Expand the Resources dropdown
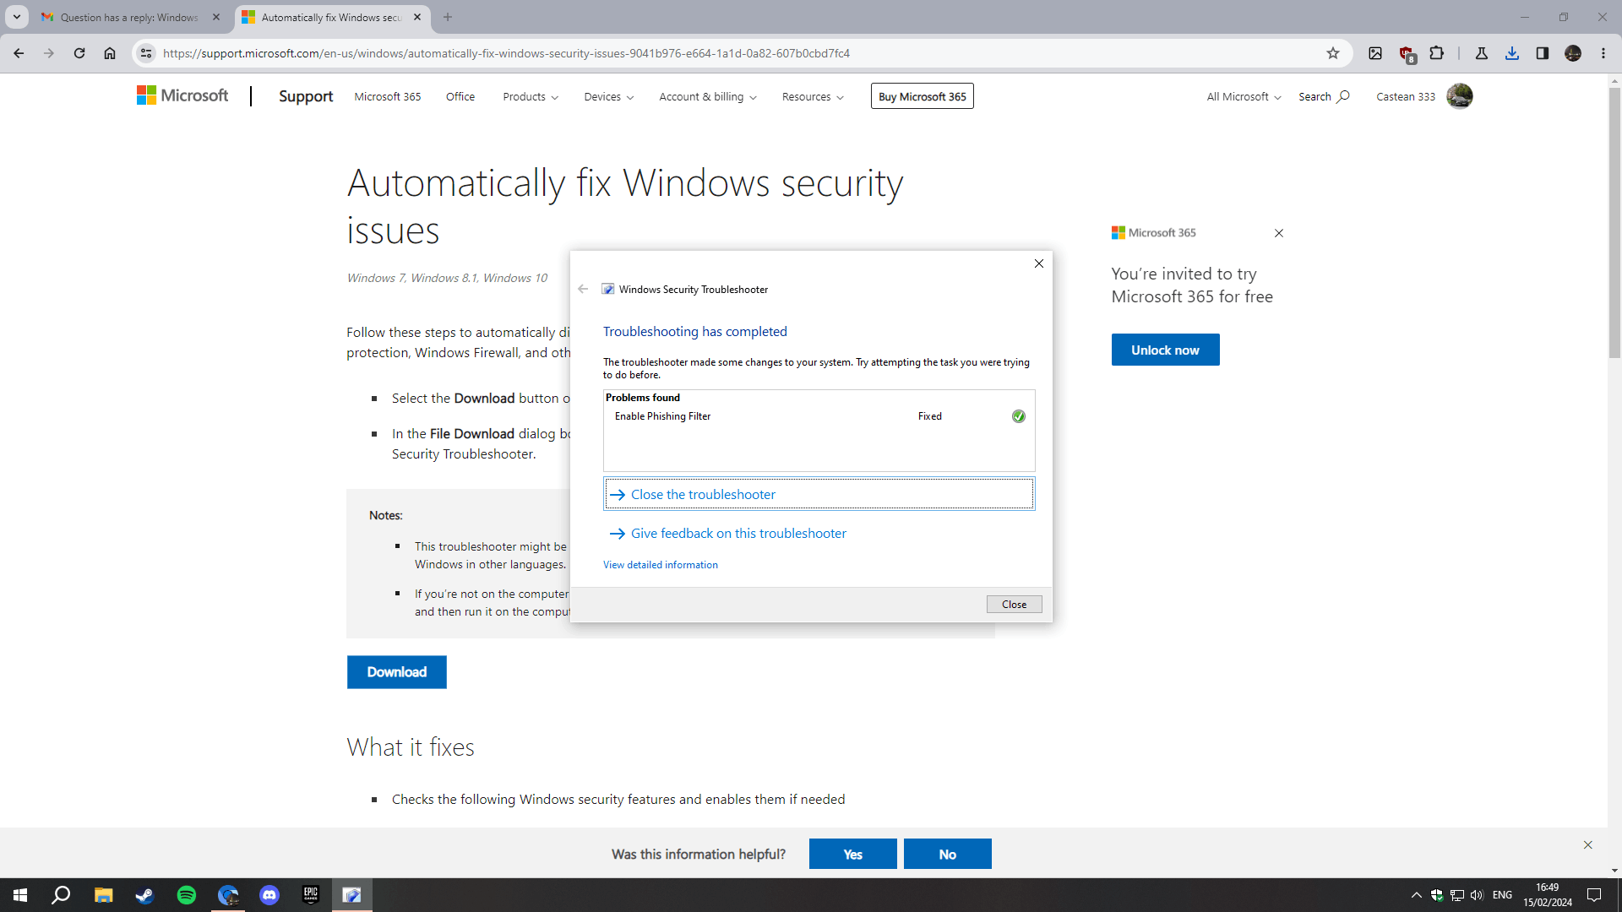Screen dimensions: 1622x912 tap(813, 96)
